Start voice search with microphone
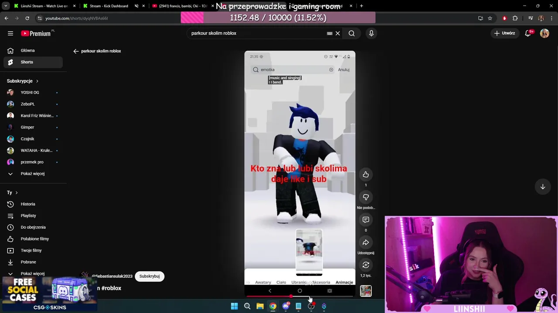Image resolution: width=558 pixels, height=313 pixels. click(x=371, y=33)
